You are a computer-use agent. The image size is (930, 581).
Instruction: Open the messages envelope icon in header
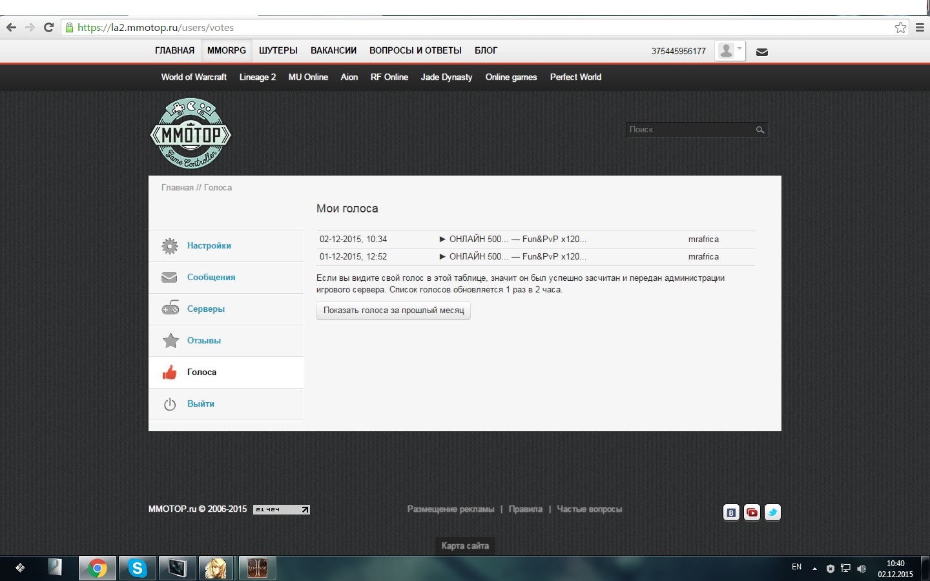click(762, 52)
